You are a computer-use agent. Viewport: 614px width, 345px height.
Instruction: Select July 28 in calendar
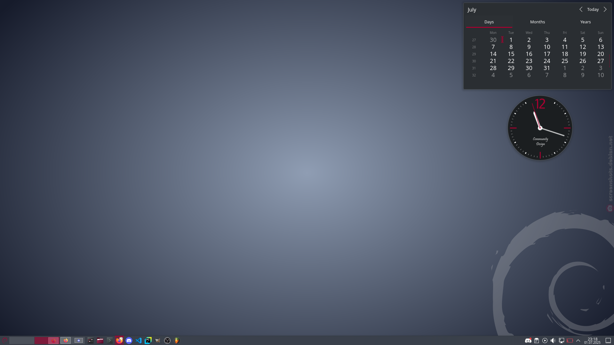[x=493, y=68]
